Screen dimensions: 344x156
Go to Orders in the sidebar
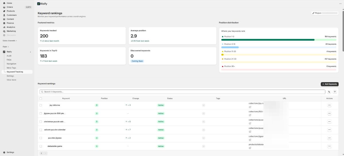click(10, 7)
